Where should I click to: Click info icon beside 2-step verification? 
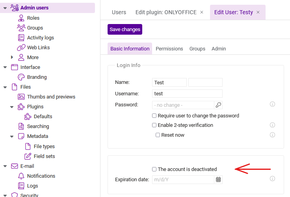click(272, 125)
